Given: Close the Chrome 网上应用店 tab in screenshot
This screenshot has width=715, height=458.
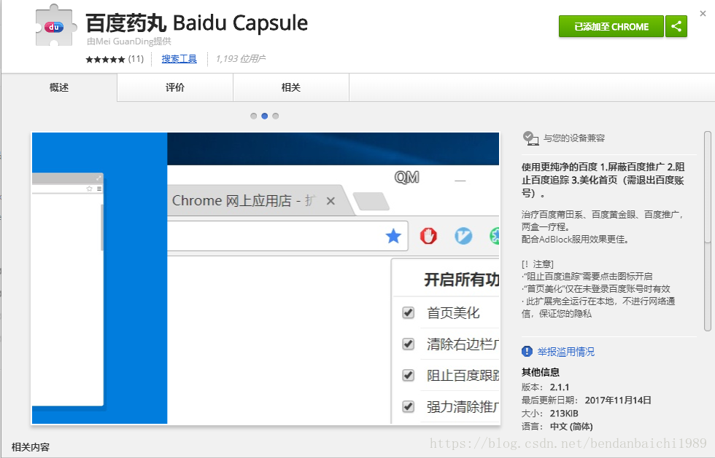Looking at the screenshot, I should click(x=331, y=201).
